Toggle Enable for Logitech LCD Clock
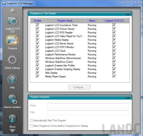The width and height of the screenshot is (143, 136). point(37,51)
